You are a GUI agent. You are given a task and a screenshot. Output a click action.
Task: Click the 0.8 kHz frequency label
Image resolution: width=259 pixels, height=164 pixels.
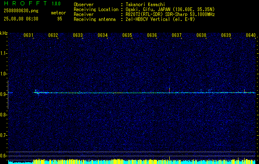tap(3, 115)
